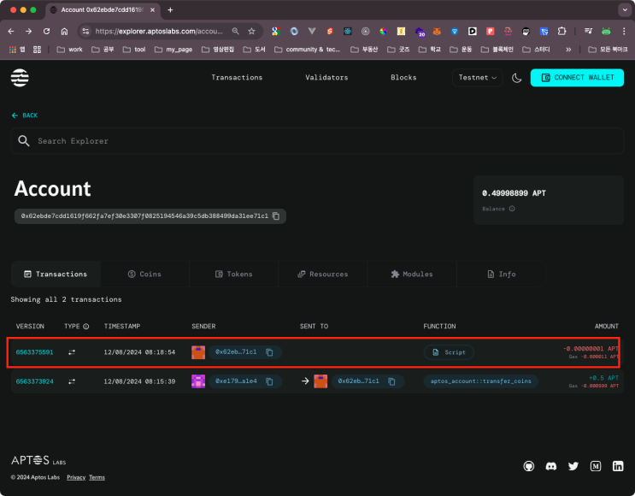Click the address bar URL
The width and height of the screenshot is (635, 496).
[x=159, y=31]
